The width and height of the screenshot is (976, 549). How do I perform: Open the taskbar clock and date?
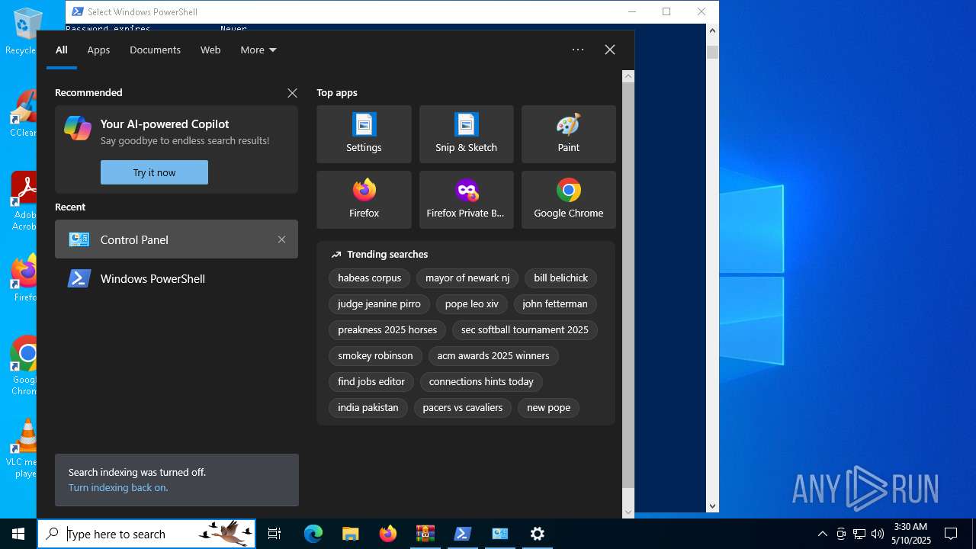pos(911,534)
